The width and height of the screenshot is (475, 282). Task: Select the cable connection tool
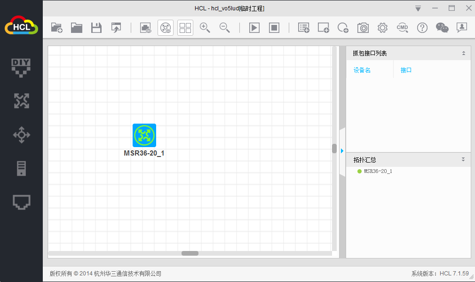[x=22, y=202]
